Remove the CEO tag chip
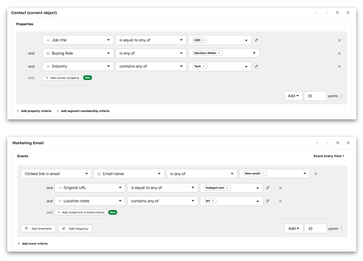The width and height of the screenshot is (363, 261). [203, 40]
